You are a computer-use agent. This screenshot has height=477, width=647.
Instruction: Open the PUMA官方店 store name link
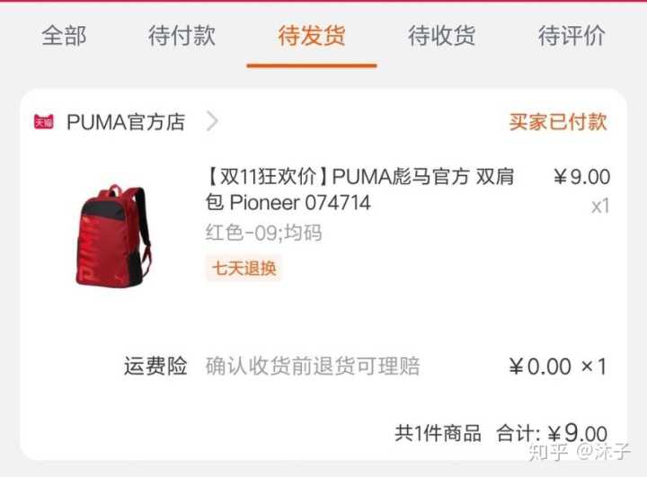pos(126,122)
